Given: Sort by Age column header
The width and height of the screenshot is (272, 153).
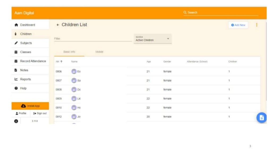Looking at the screenshot, I should pyautogui.click(x=149, y=62).
